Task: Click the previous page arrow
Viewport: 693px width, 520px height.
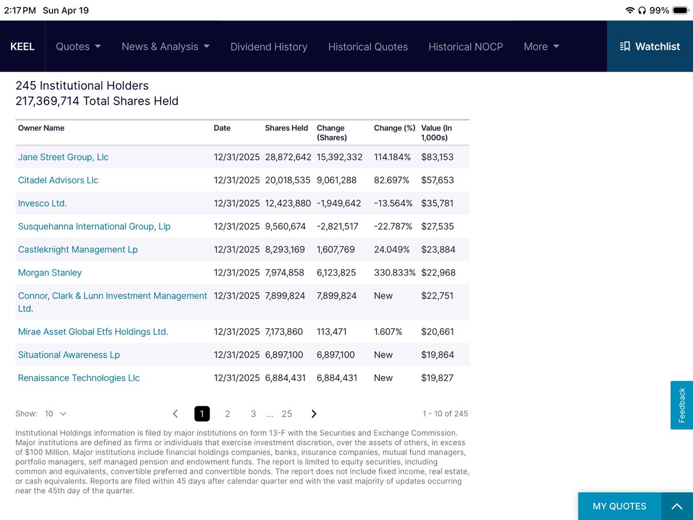Action: pyautogui.click(x=176, y=414)
